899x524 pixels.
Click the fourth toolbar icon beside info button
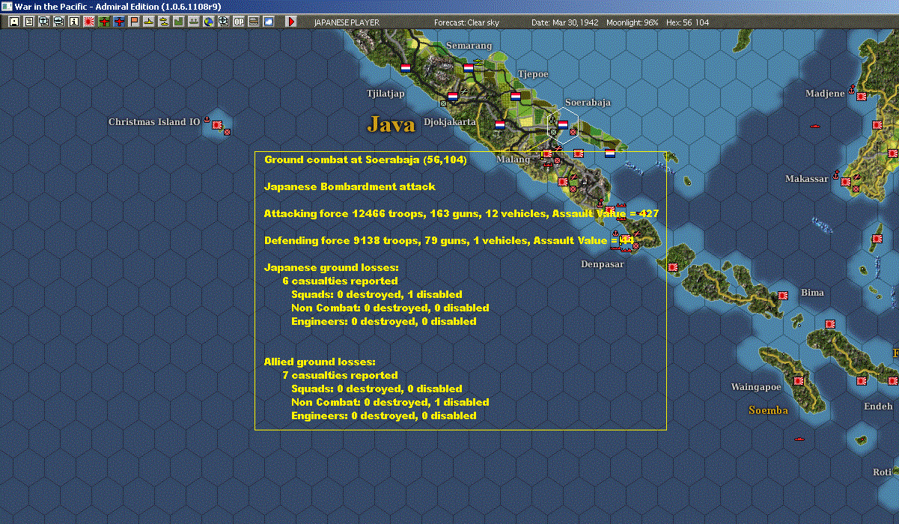point(58,22)
